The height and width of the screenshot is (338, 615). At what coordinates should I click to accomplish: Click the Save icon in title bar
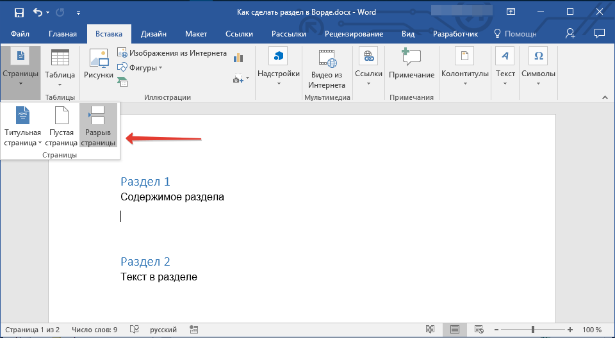point(19,12)
